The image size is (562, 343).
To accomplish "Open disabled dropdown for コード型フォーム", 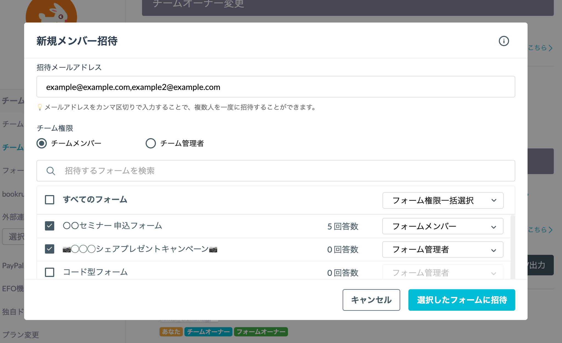I will click(443, 273).
